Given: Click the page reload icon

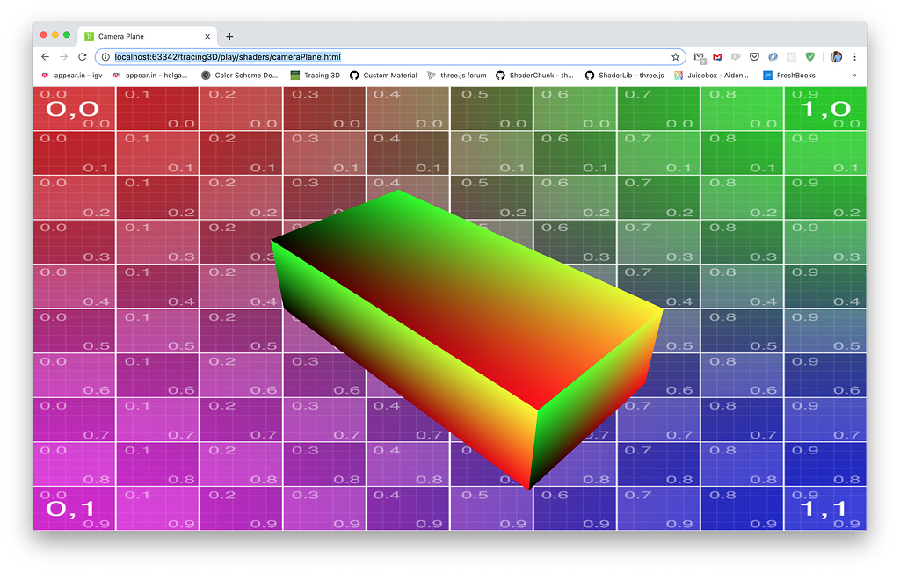Looking at the screenshot, I should (83, 56).
